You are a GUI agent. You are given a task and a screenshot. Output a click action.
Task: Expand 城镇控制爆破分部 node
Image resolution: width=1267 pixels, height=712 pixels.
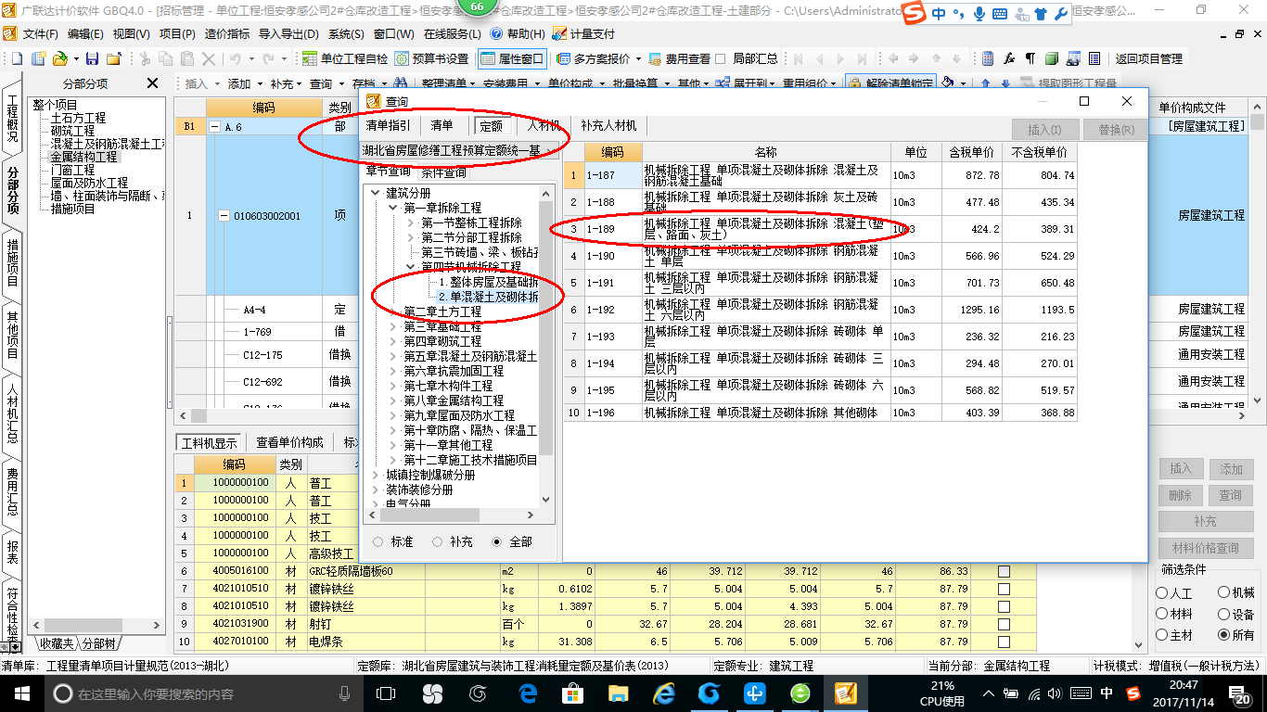[376, 475]
